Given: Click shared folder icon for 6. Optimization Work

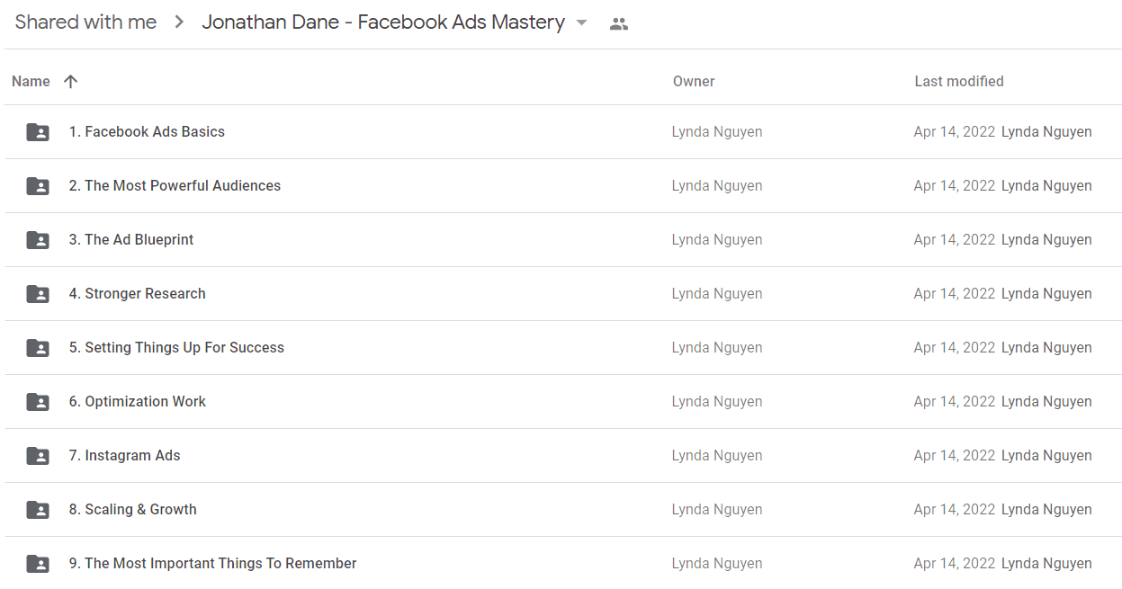Looking at the screenshot, I should 38,402.
